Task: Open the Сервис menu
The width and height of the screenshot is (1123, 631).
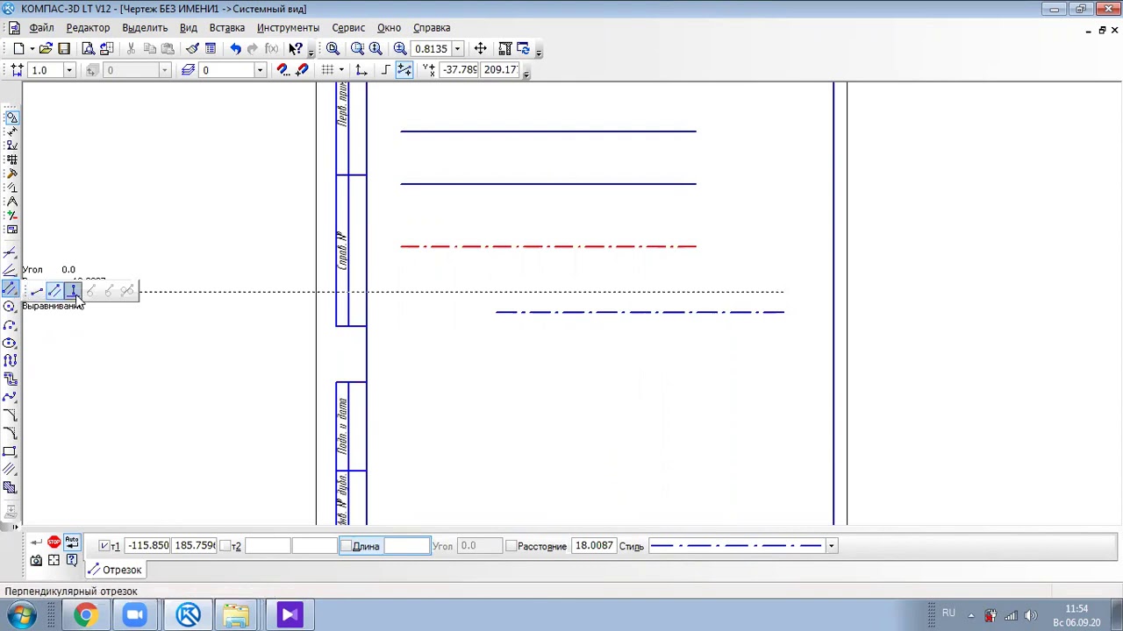Action: coord(348,27)
